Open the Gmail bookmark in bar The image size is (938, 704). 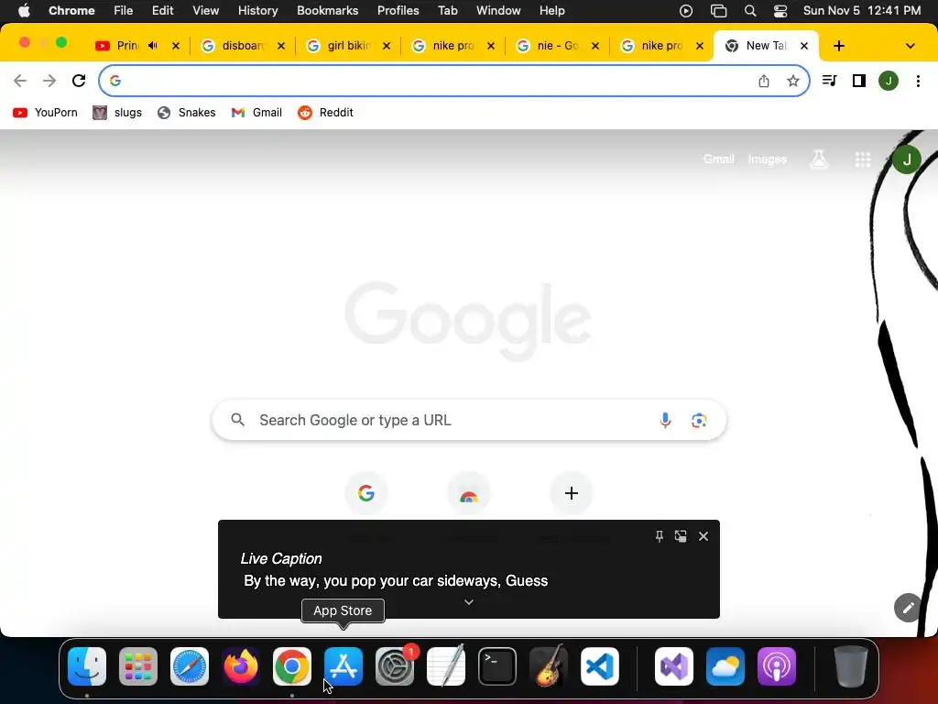pos(256,113)
